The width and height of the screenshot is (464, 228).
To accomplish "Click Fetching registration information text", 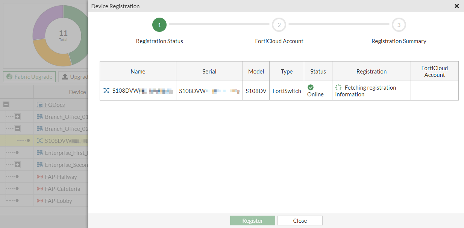I will (365, 91).
